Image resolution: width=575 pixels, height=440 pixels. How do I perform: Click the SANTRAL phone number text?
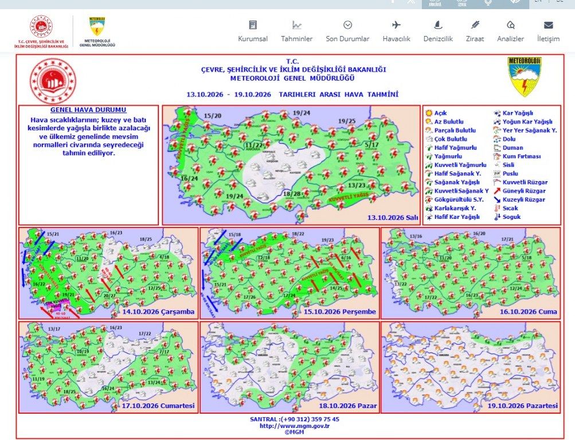click(x=295, y=419)
